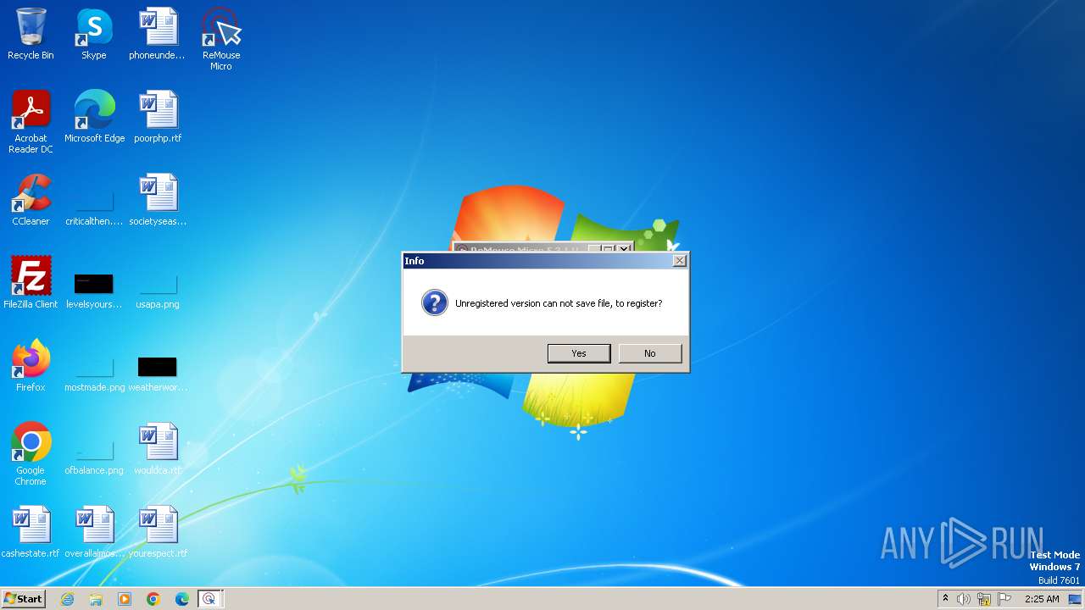1085x610 pixels.
Task: Select the yourespect.rtf document icon
Action: (x=158, y=532)
